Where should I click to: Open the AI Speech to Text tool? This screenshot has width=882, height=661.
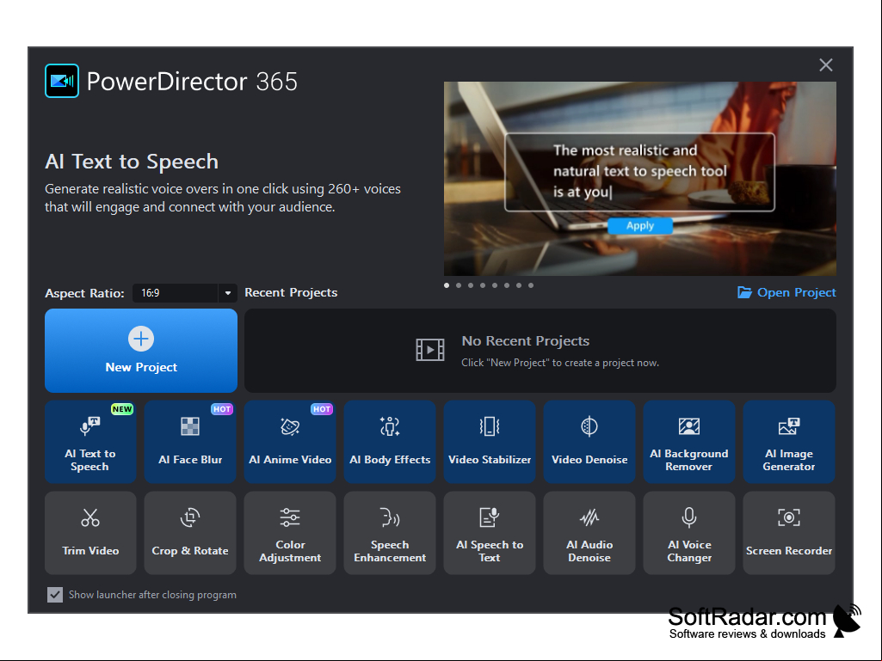pyautogui.click(x=490, y=533)
